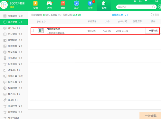Show 评分低 (5) low-rated software
The image size is (161, 119).
tap(14, 28)
